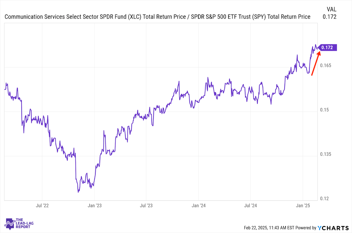Click the Jul '24 axis label

(x=251, y=206)
